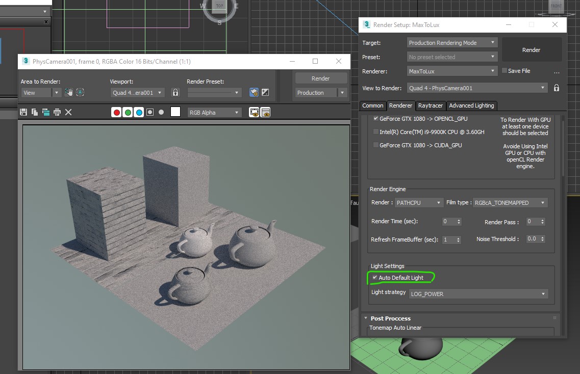Lock viewport in rendered frame window
The height and width of the screenshot is (374, 580).
click(175, 93)
